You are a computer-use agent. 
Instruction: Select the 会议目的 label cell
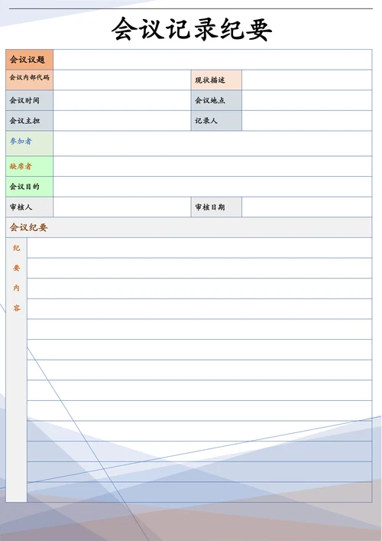(30, 187)
